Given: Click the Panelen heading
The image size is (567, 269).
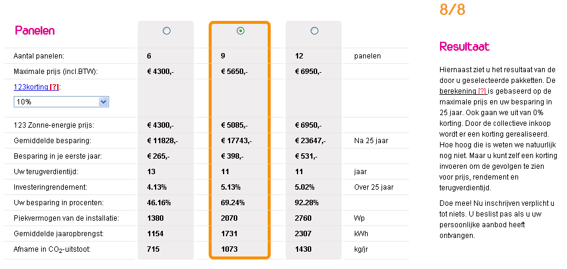Looking at the screenshot, I should (x=35, y=31).
